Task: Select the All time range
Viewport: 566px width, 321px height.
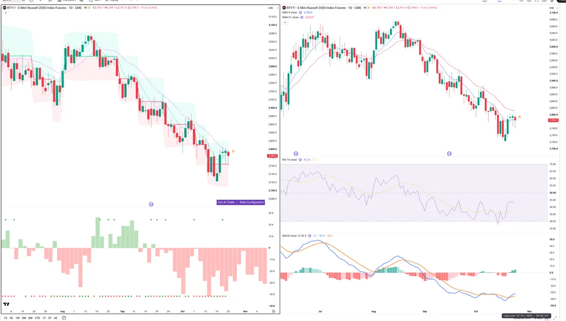Action: 55,318
